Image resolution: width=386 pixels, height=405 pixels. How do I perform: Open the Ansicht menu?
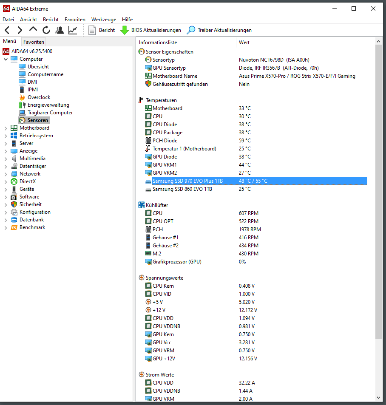pyautogui.click(x=28, y=20)
